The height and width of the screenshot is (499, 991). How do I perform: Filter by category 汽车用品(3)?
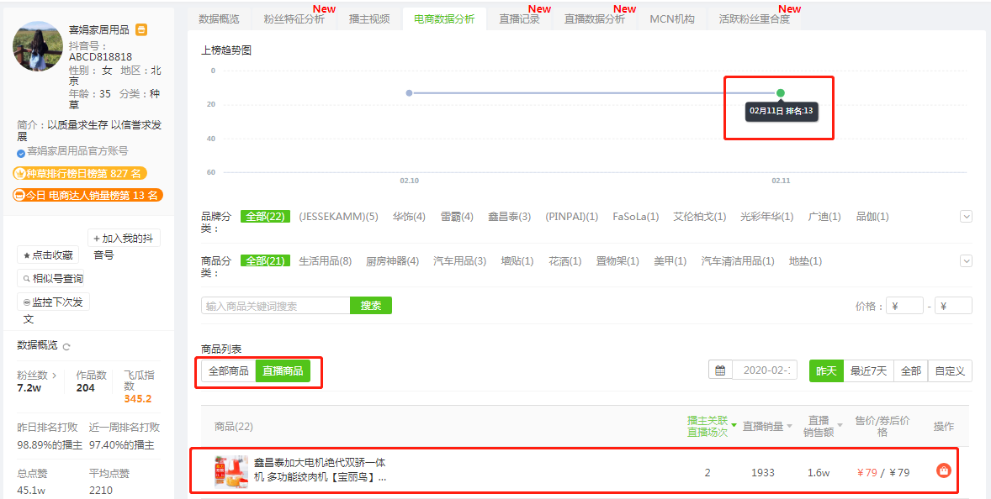[x=459, y=260]
